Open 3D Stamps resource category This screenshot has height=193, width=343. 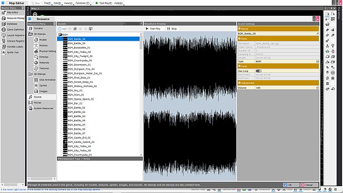click(42, 34)
